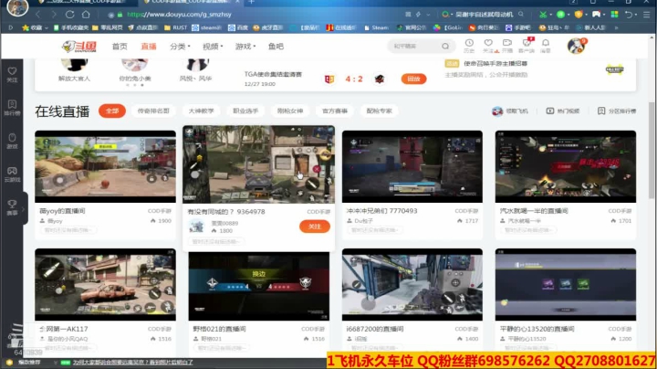The image size is (657, 369).
Task: Click the streamer avatar labeled 你的兔小美
Action: (x=134, y=64)
